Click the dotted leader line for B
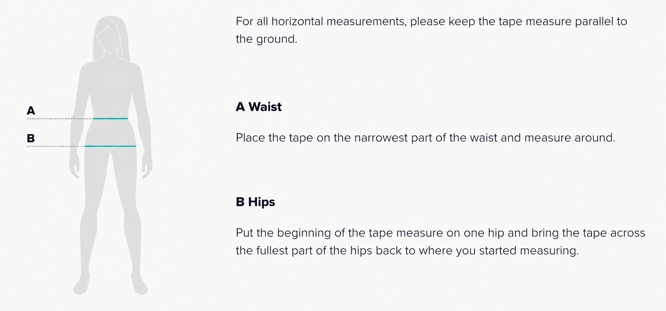666x311 pixels. 56,146
